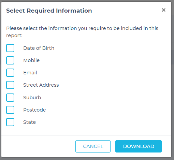Click the 'Street Address' label text
174x160 pixels.
(41, 85)
